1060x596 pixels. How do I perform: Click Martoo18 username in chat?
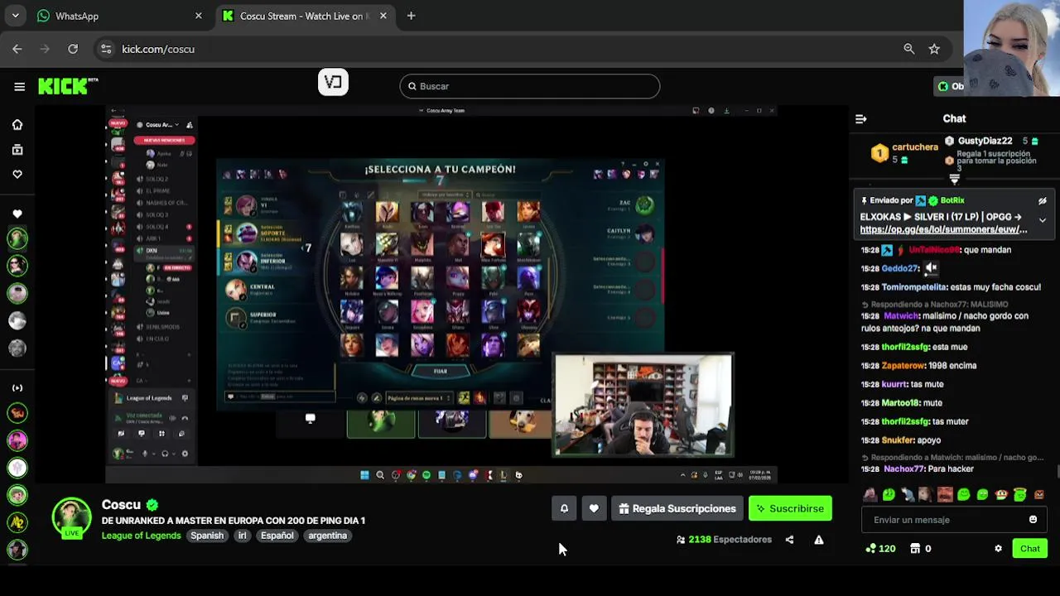900,403
